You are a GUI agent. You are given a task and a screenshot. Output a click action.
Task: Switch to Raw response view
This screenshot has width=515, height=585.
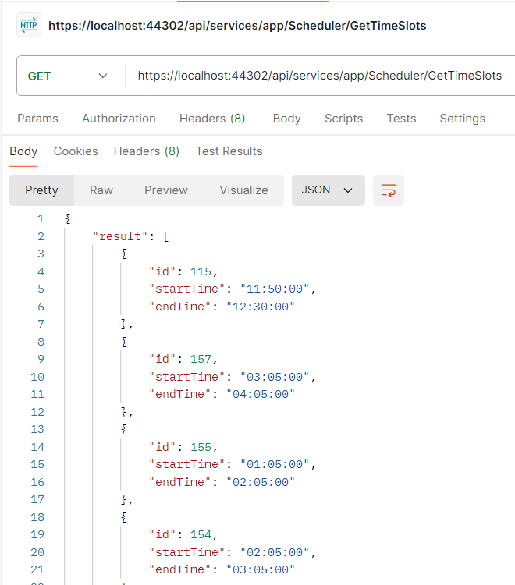(x=101, y=190)
